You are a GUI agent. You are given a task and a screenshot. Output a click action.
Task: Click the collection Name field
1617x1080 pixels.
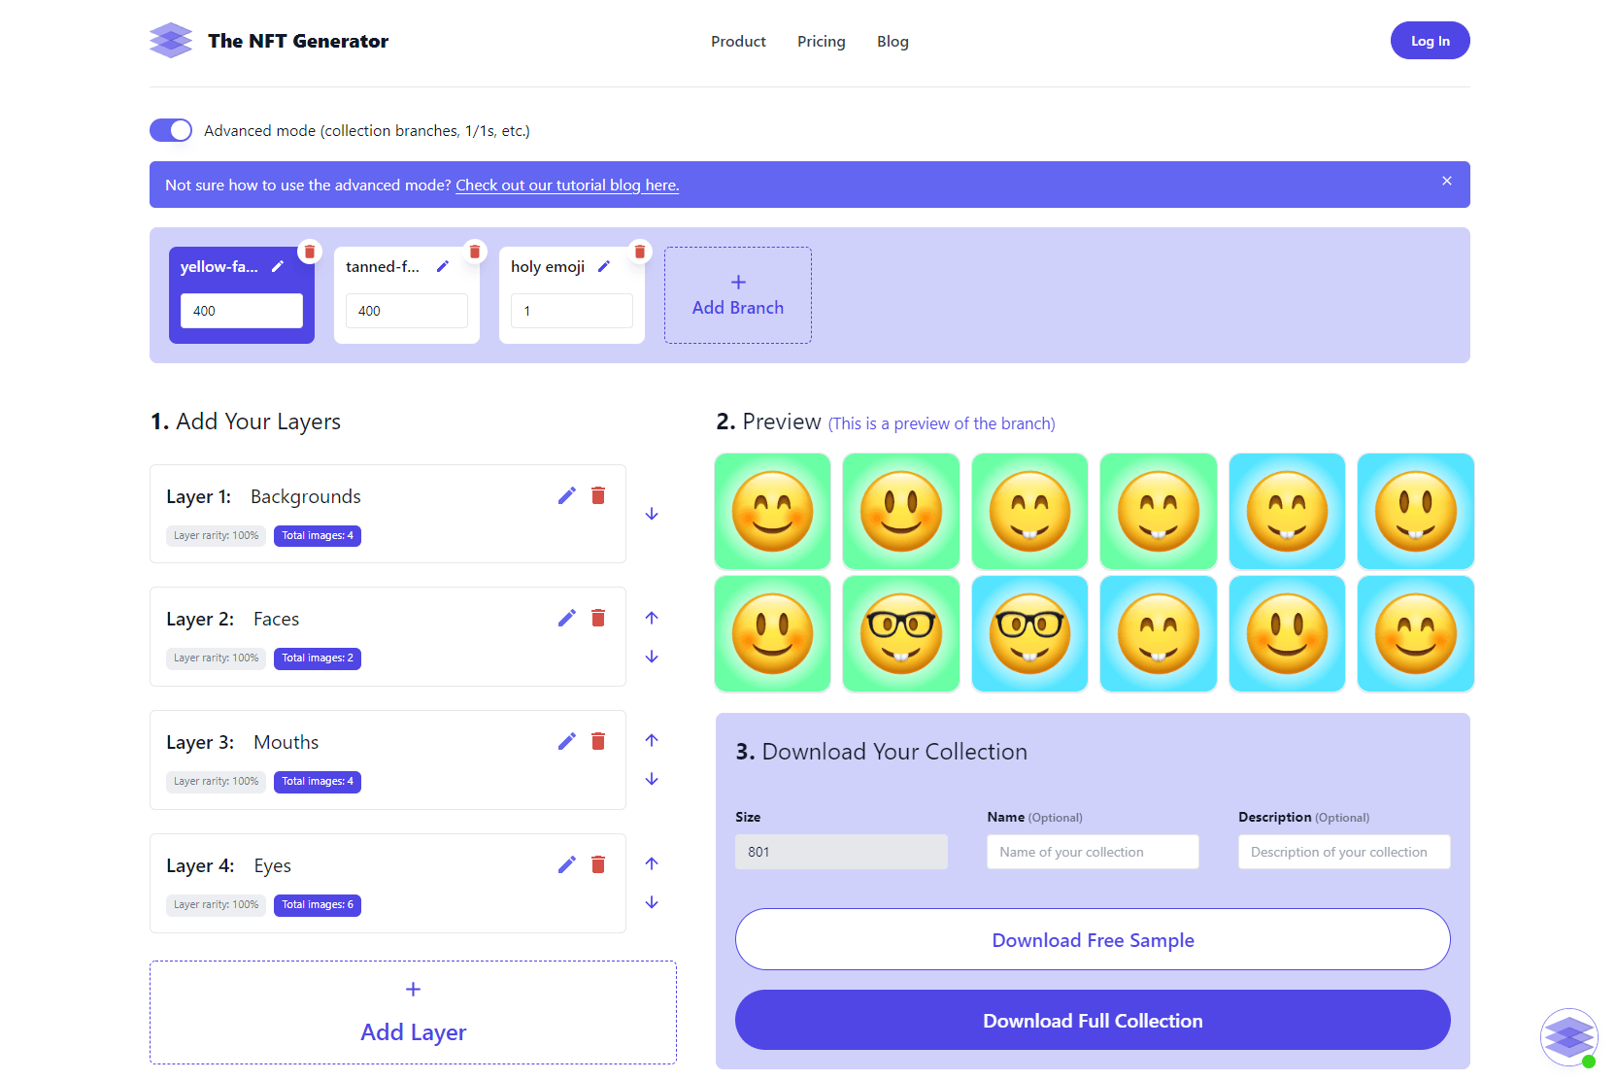[1093, 852]
